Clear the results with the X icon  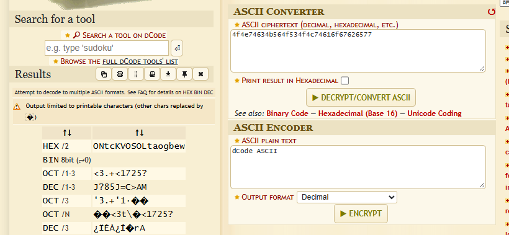(x=200, y=74)
